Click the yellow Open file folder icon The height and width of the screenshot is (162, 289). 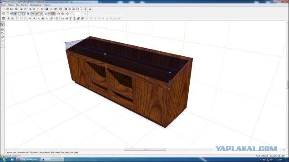click(x=7, y=9)
